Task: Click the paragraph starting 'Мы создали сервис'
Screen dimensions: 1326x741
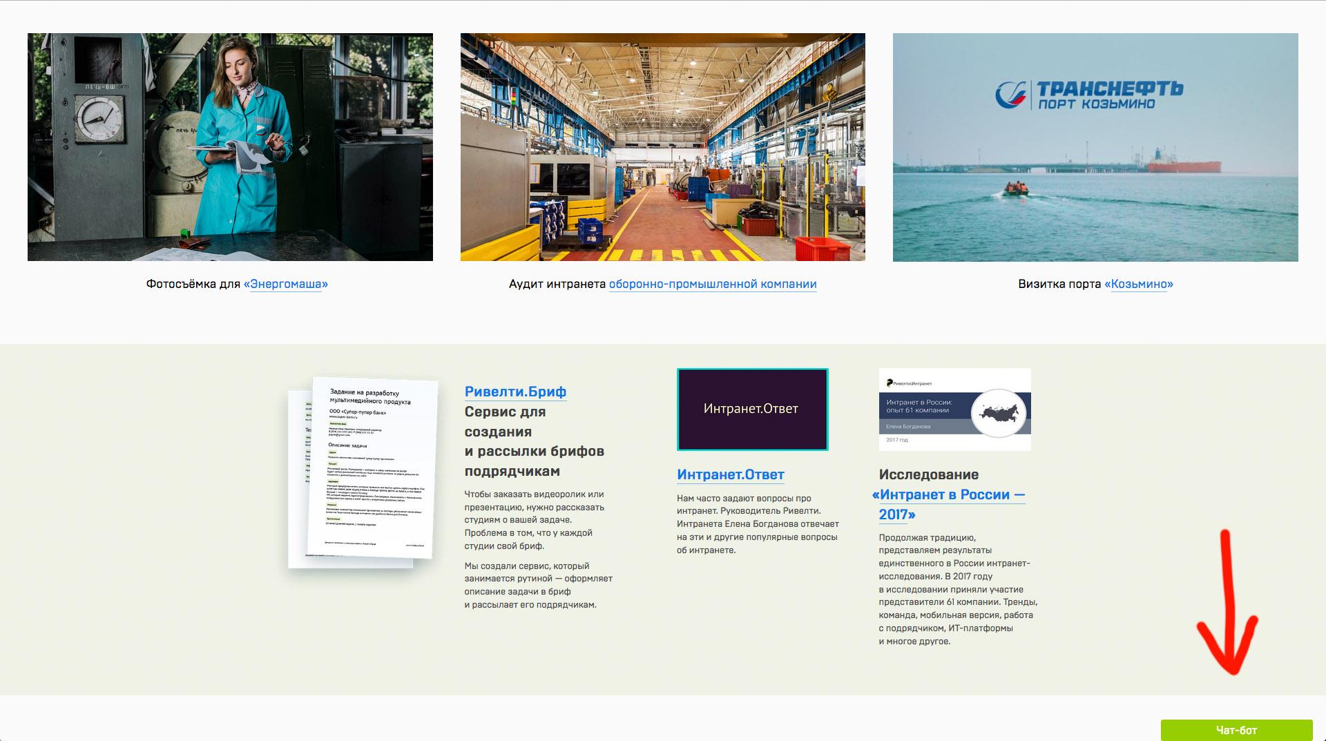Action: click(538, 585)
